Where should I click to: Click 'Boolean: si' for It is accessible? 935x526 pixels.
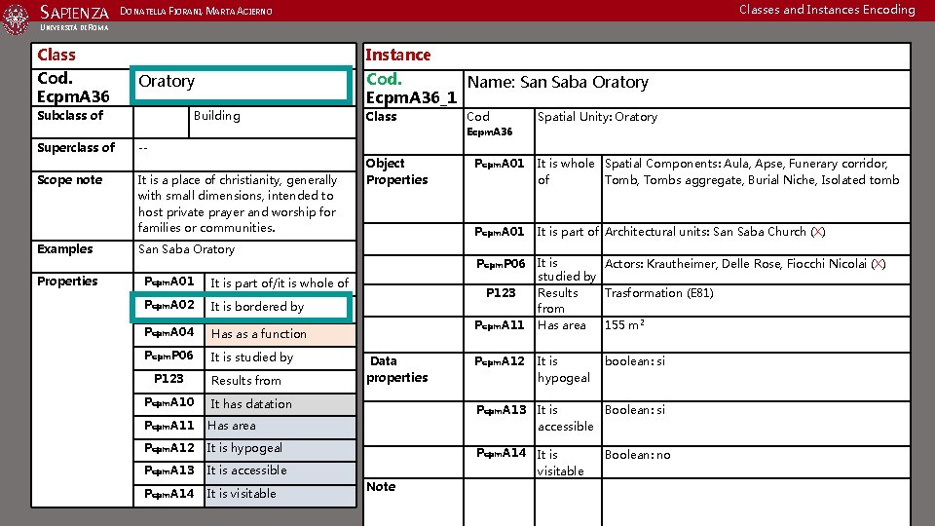pyautogui.click(x=634, y=410)
